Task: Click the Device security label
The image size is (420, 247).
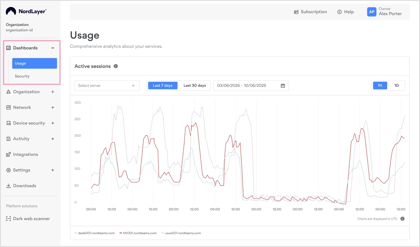Action: 29,123
